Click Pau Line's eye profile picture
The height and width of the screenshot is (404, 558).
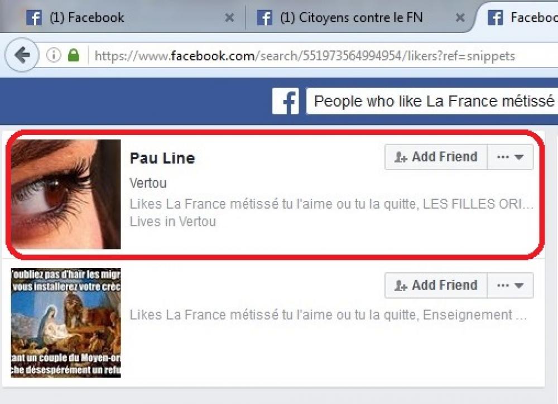point(66,194)
